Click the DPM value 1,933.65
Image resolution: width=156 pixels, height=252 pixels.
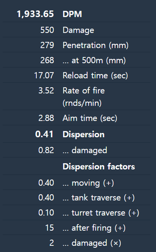click(35, 14)
